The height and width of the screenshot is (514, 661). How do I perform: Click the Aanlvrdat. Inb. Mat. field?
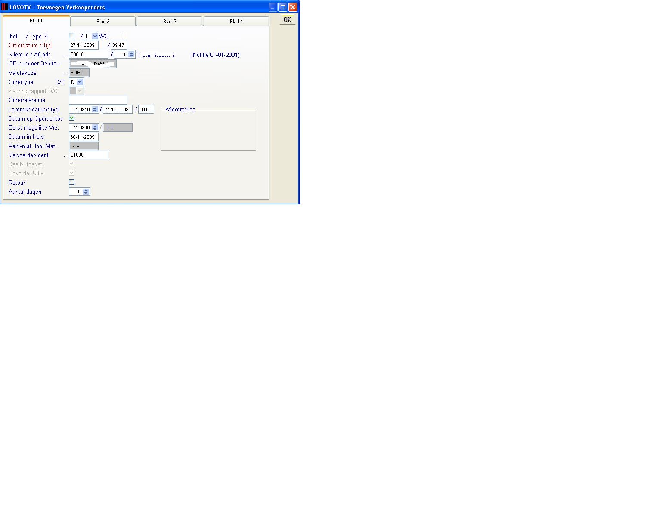(83, 146)
